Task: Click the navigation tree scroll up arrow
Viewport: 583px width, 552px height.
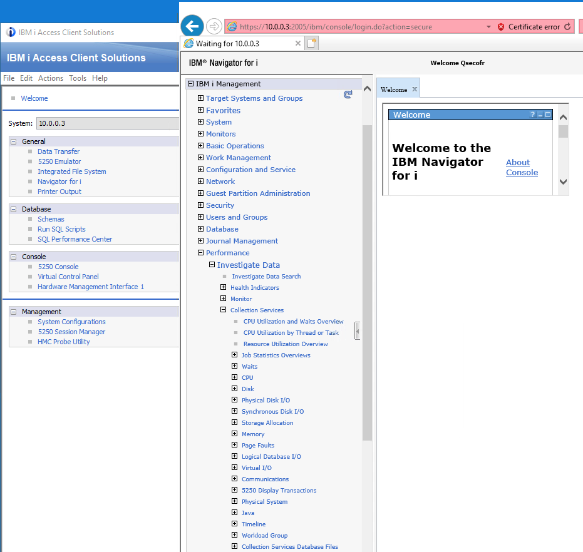Action: click(367, 88)
